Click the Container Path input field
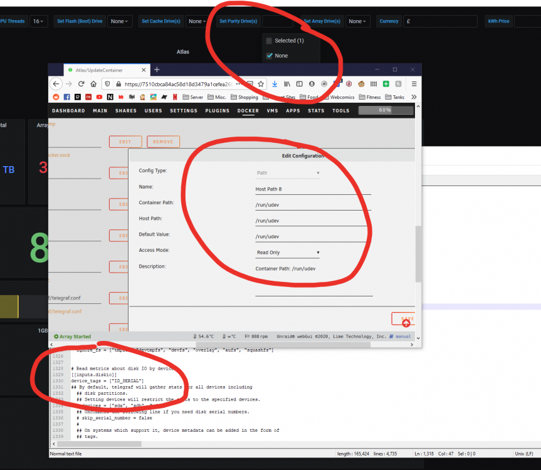 [313, 205]
